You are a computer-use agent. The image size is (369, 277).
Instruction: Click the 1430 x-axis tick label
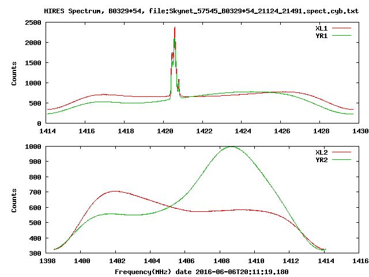360,131
